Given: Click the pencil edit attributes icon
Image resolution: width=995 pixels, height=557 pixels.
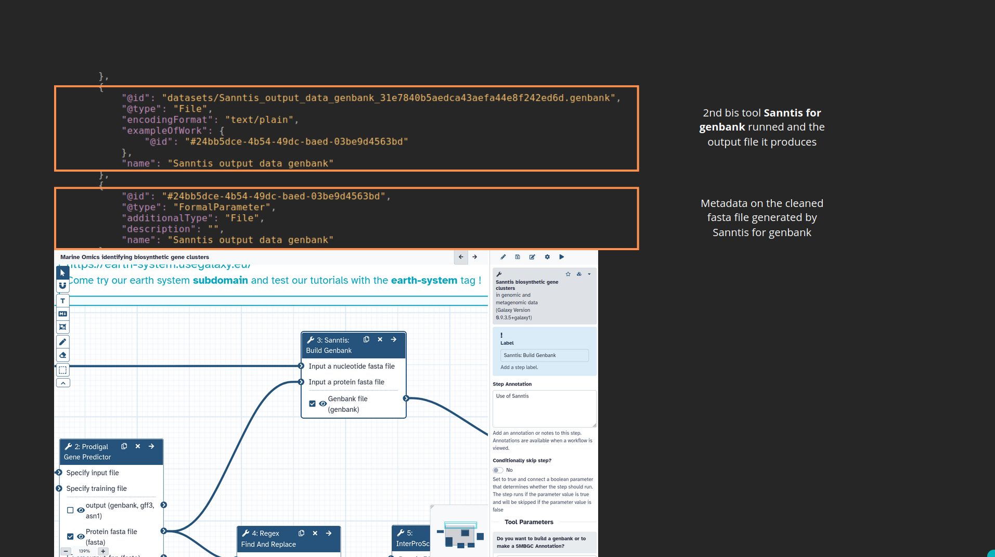Looking at the screenshot, I should tap(503, 257).
